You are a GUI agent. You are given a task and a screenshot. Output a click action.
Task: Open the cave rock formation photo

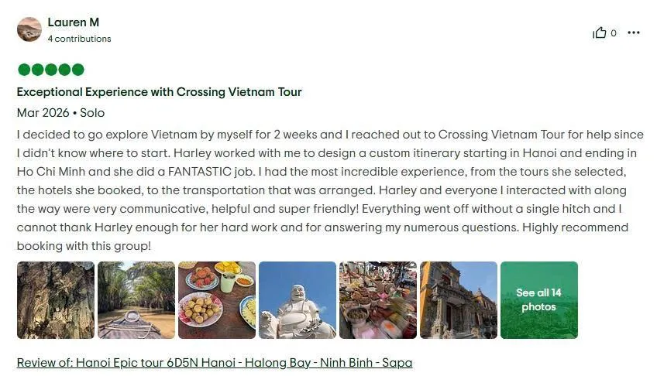point(56,300)
